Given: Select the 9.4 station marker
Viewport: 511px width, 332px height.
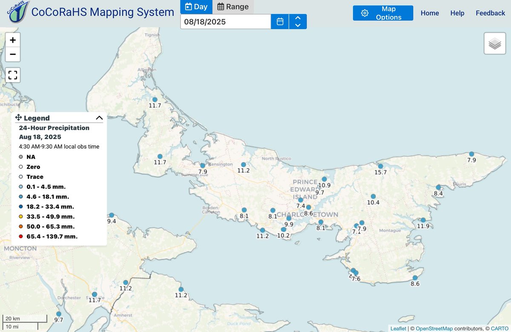Looking at the screenshot, I should (112, 215).
